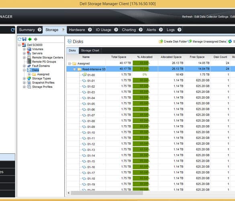
Task: Click the spare disk icon for 01-00
Action: (x=84, y=74)
